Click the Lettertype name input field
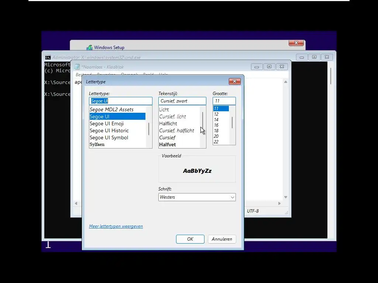378x283 pixels. click(121, 101)
